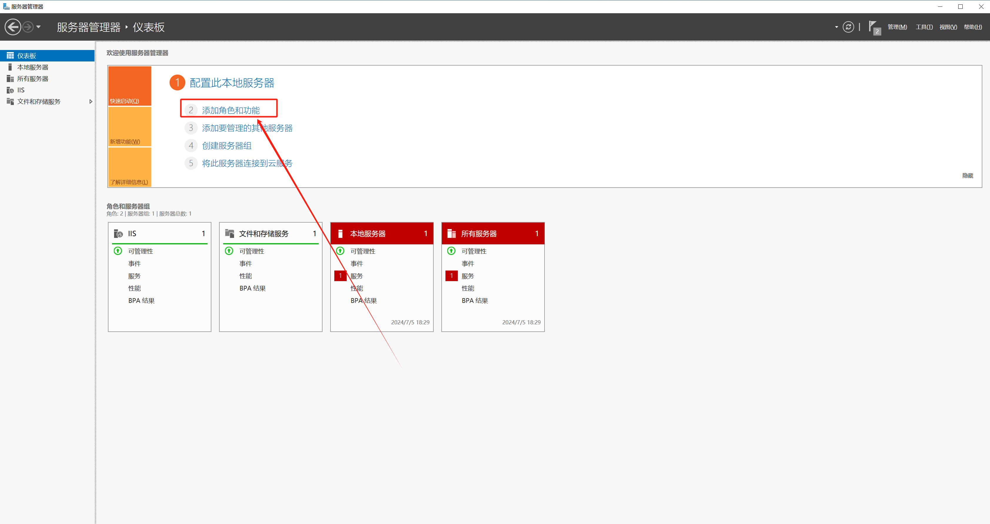The image size is (990, 524).
Task: Click 文件和存储服务 tile header icon
Action: coord(229,233)
